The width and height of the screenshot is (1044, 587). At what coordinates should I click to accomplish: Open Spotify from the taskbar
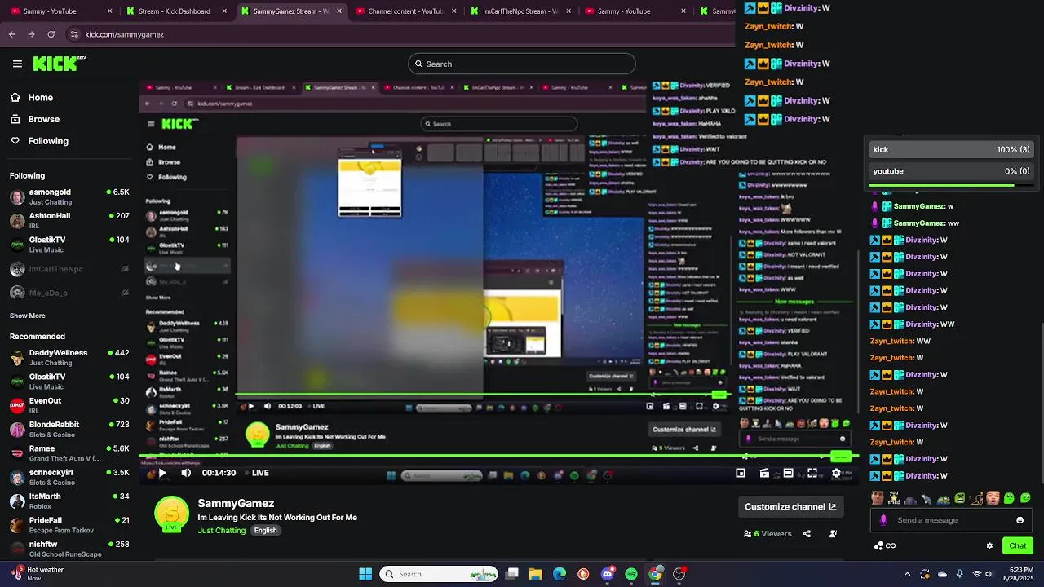(631, 574)
